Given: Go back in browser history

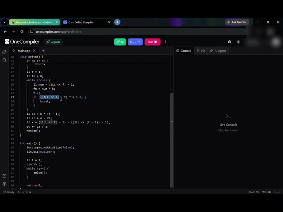Looking at the screenshot, I should (x=5, y=32).
